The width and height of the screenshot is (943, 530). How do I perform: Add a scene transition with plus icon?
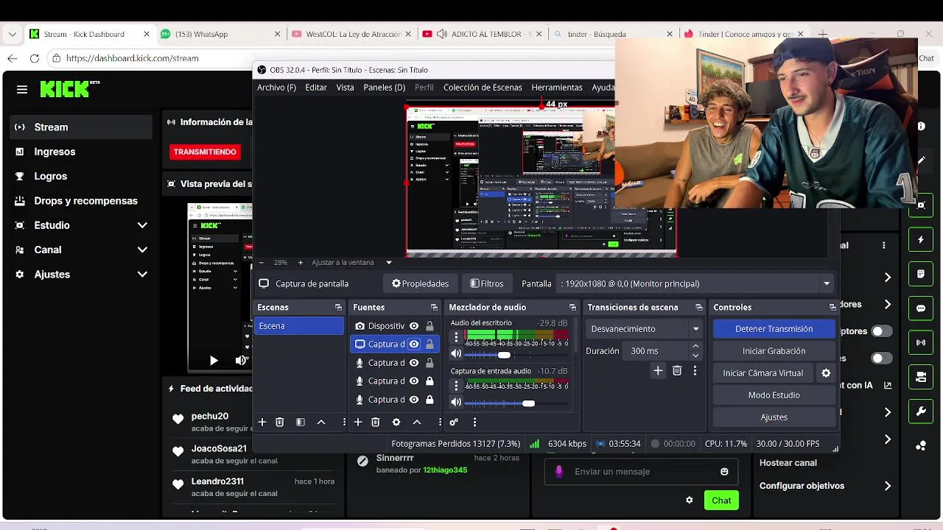(x=658, y=371)
